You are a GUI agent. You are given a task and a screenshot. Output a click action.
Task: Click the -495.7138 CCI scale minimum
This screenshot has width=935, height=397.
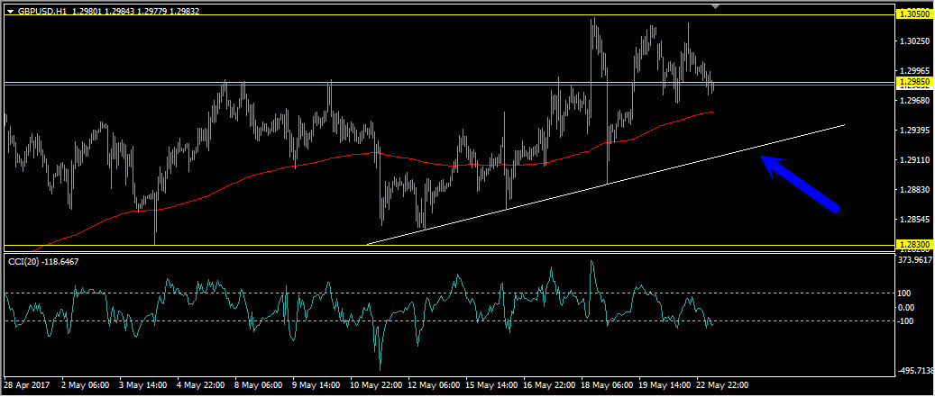(916, 371)
